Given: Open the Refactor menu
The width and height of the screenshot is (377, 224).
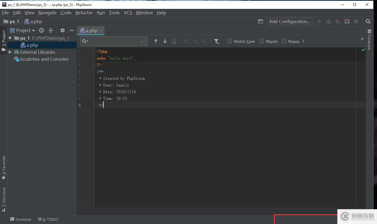Looking at the screenshot, I should coord(84,13).
